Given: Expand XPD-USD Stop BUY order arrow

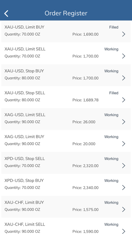Looking at the screenshot, I should coord(124,188).
